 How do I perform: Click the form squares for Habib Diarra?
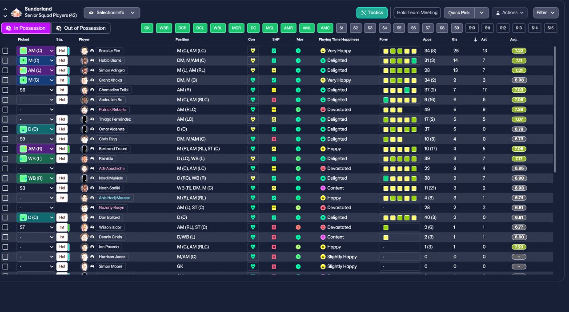[x=400, y=60]
